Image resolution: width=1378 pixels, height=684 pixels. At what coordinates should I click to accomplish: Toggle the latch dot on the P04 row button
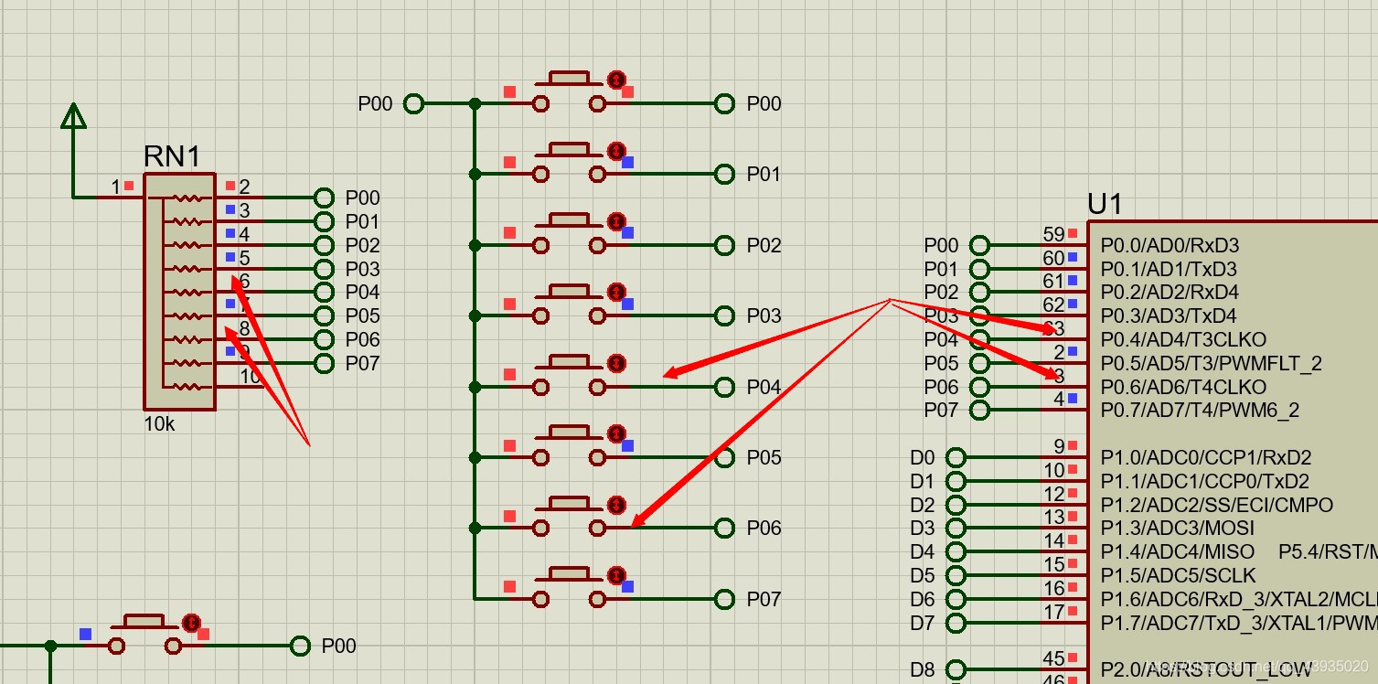pos(617,362)
